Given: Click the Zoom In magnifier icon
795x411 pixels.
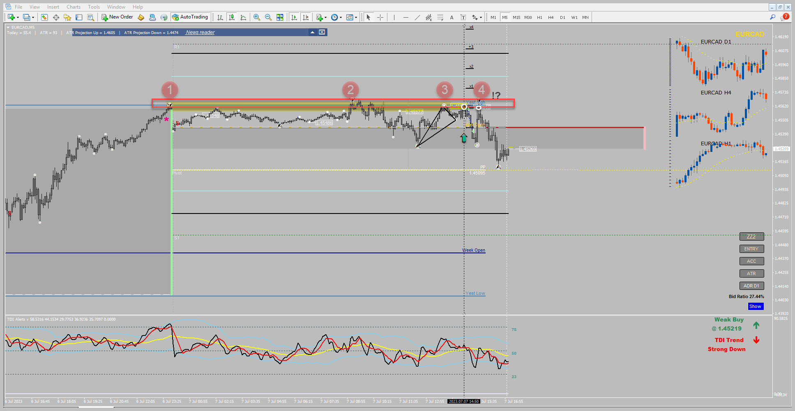Looking at the screenshot, I should (x=257, y=17).
